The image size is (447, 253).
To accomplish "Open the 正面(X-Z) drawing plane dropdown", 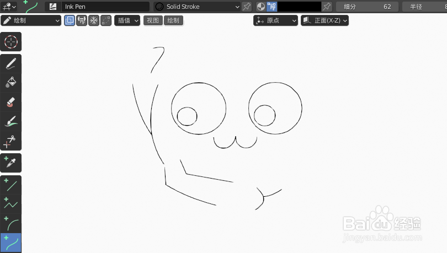I will pos(324,20).
